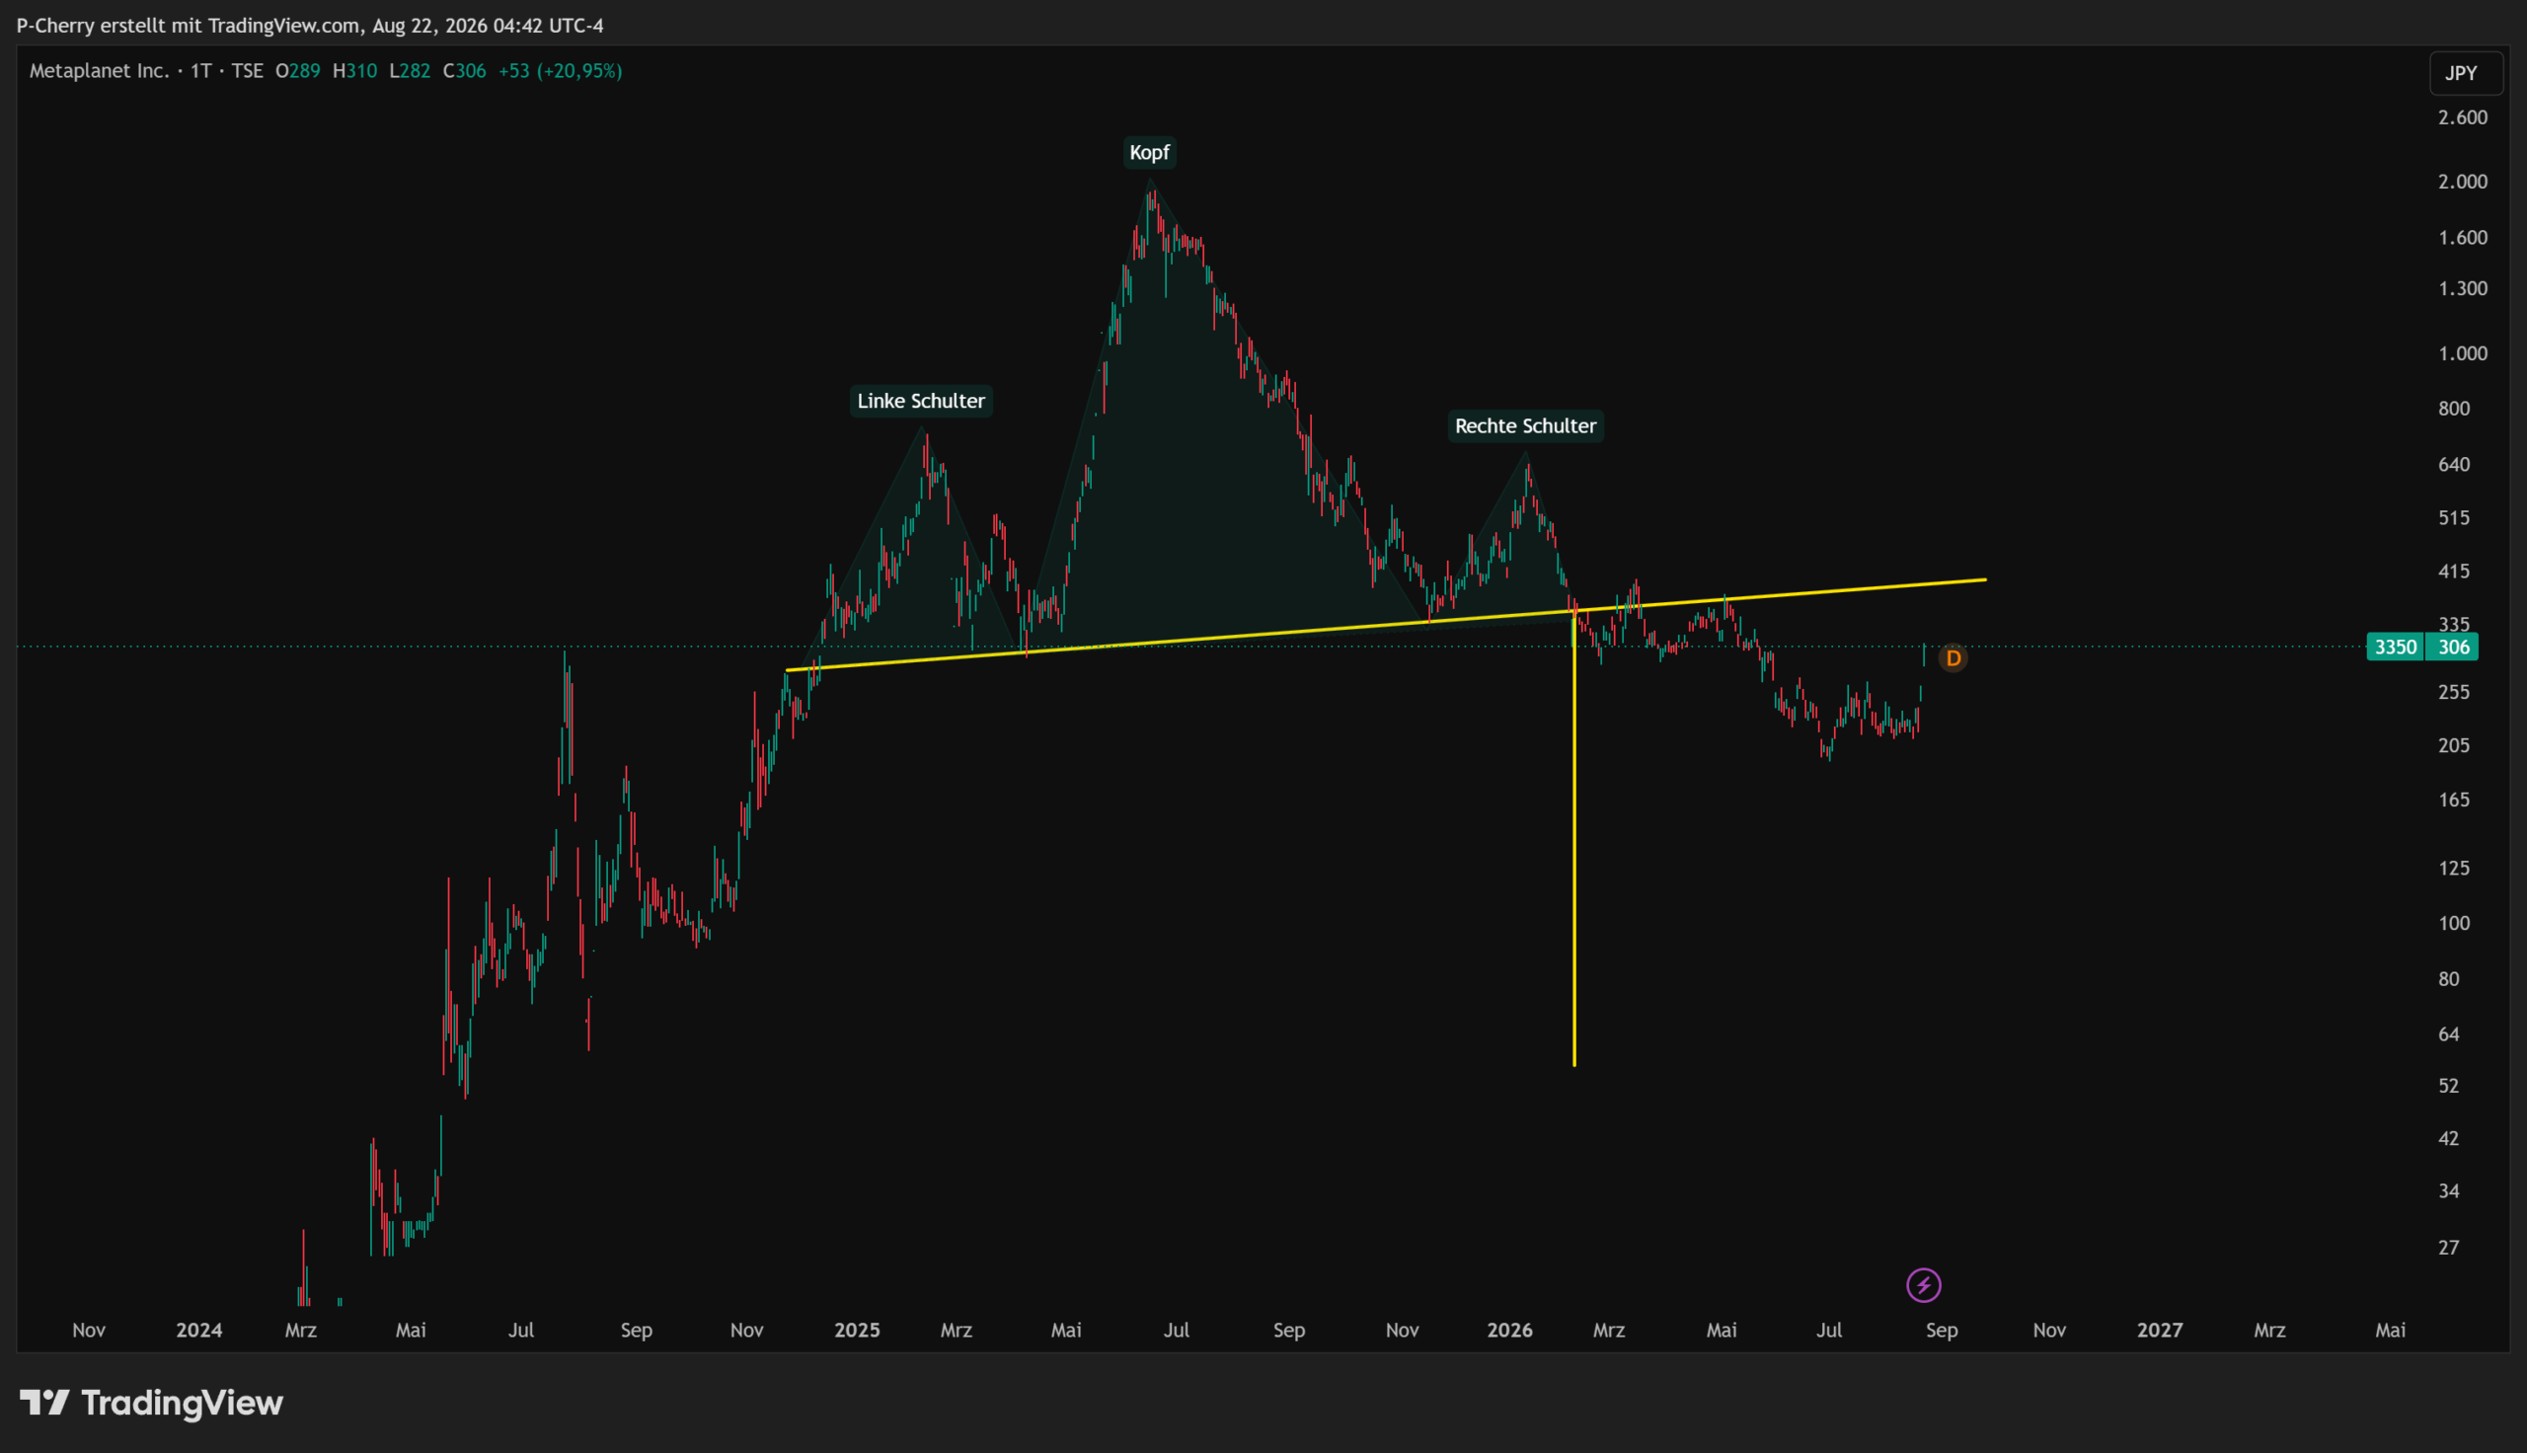Viewport: 2527px width, 1453px height.
Task: Select the 'Rechte Schulter' label
Action: point(1525,426)
